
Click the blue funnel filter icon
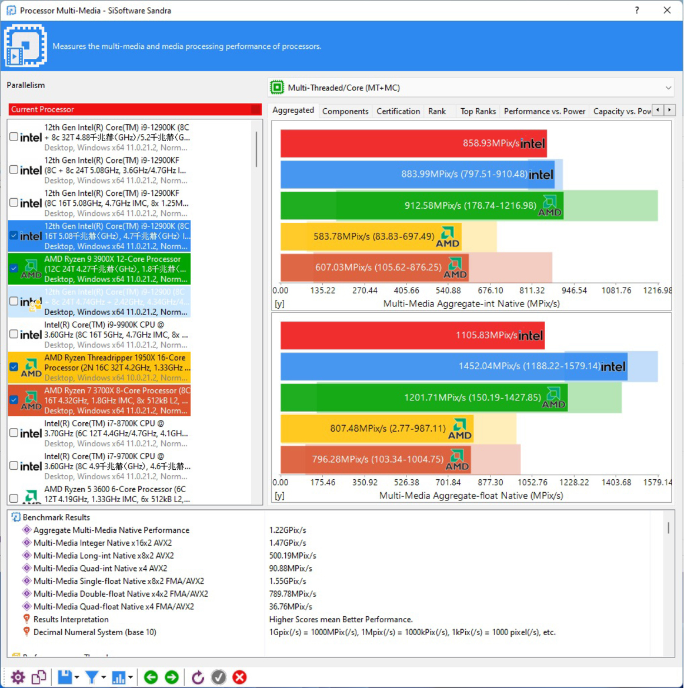tap(92, 677)
